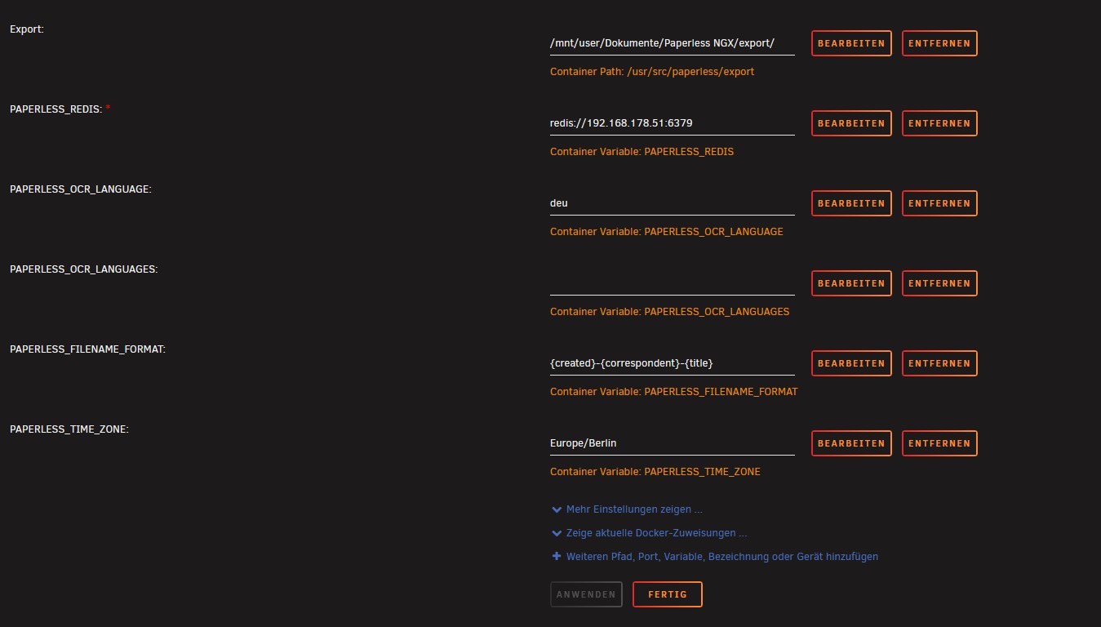Click the Europe/Berlin time zone field

pos(673,443)
